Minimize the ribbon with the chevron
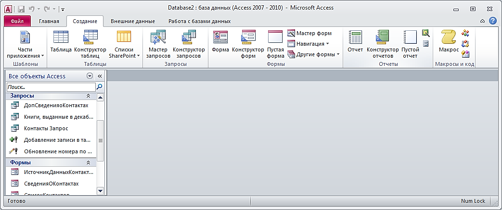Screen dimensions: 502x210 pyautogui.click(x=482, y=22)
